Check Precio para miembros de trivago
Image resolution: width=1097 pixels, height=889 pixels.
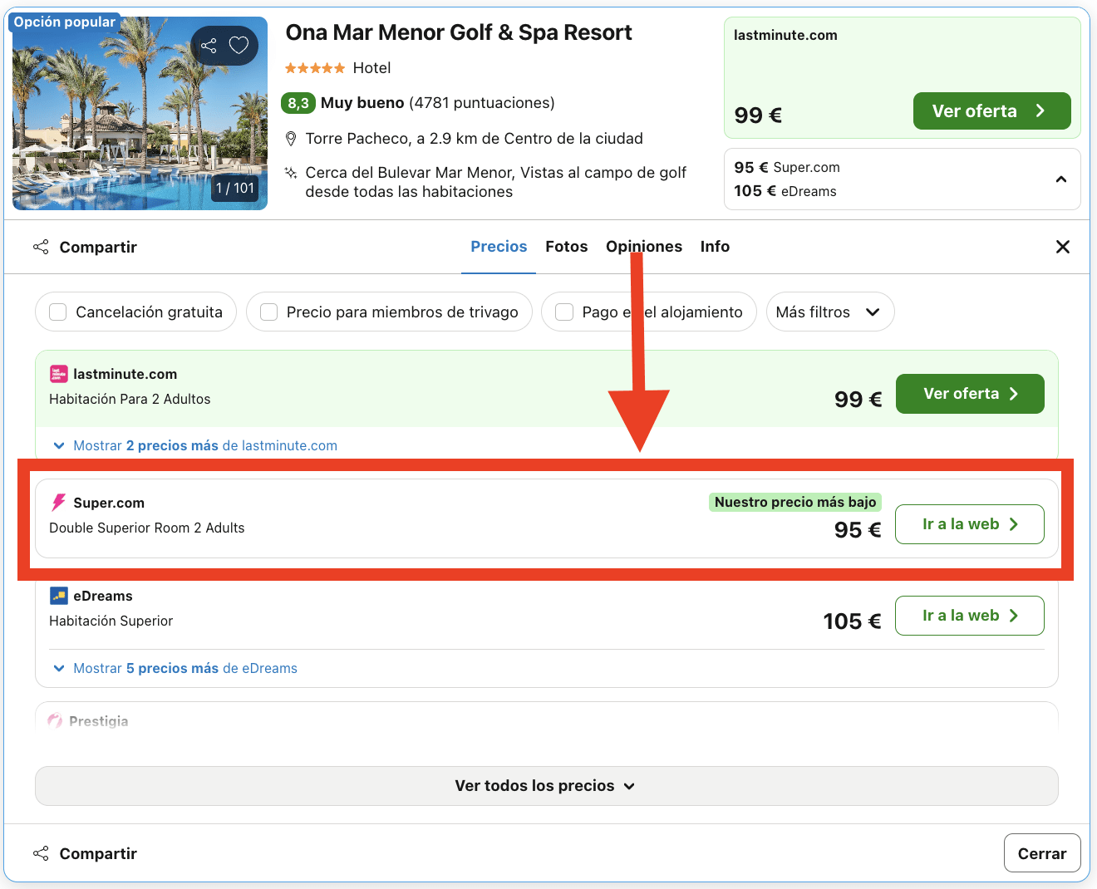(x=269, y=312)
